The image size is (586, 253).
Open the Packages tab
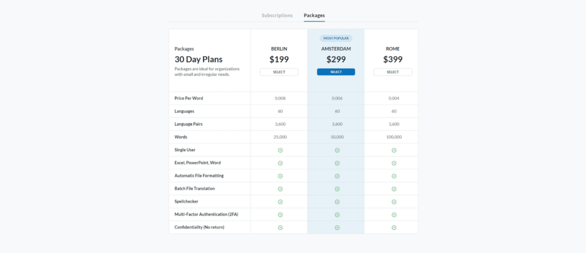[314, 15]
